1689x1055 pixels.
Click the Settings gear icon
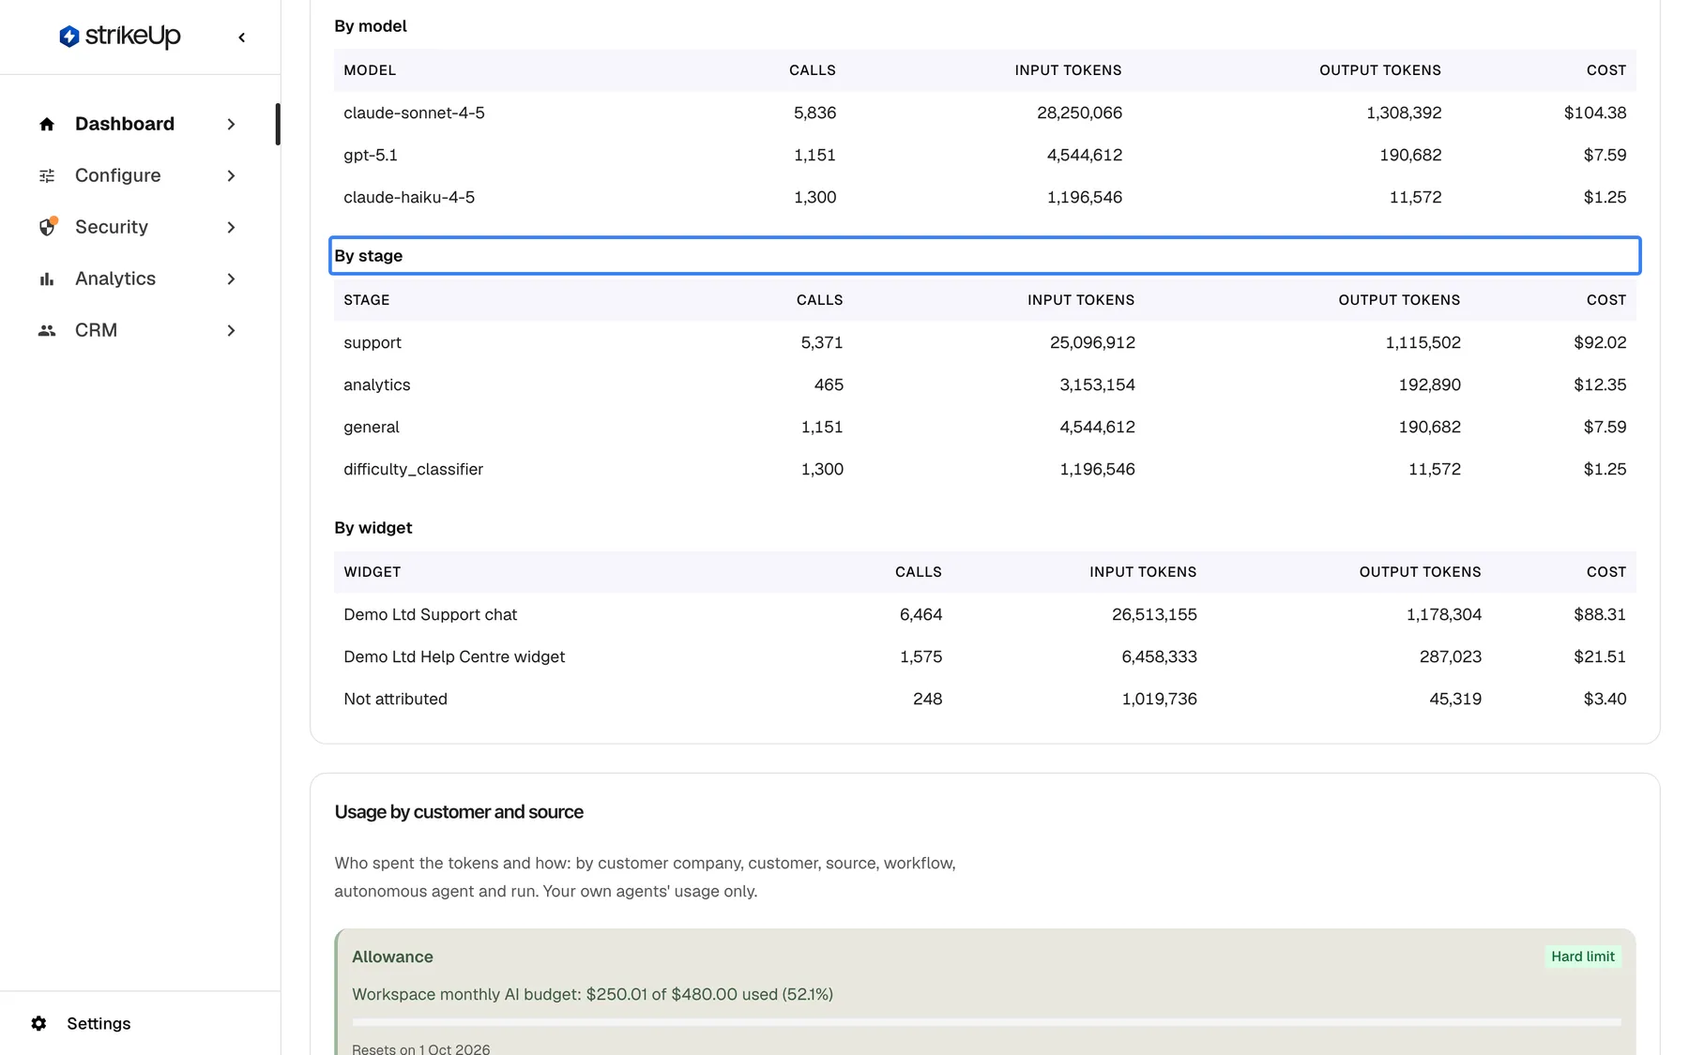(x=38, y=1023)
